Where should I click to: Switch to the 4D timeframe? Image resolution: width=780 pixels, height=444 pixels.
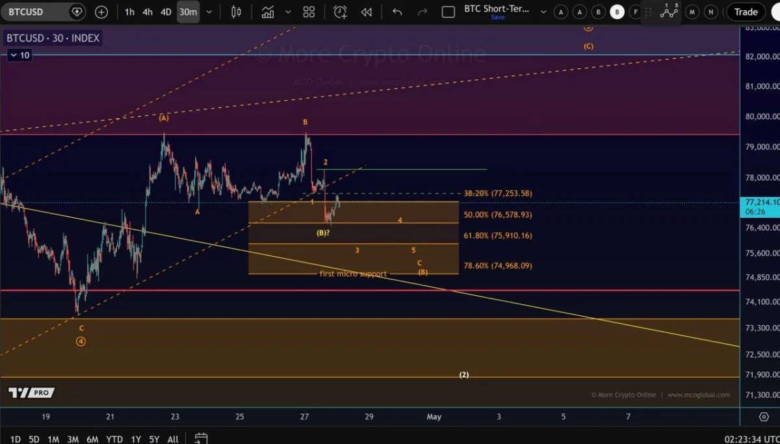tap(166, 12)
